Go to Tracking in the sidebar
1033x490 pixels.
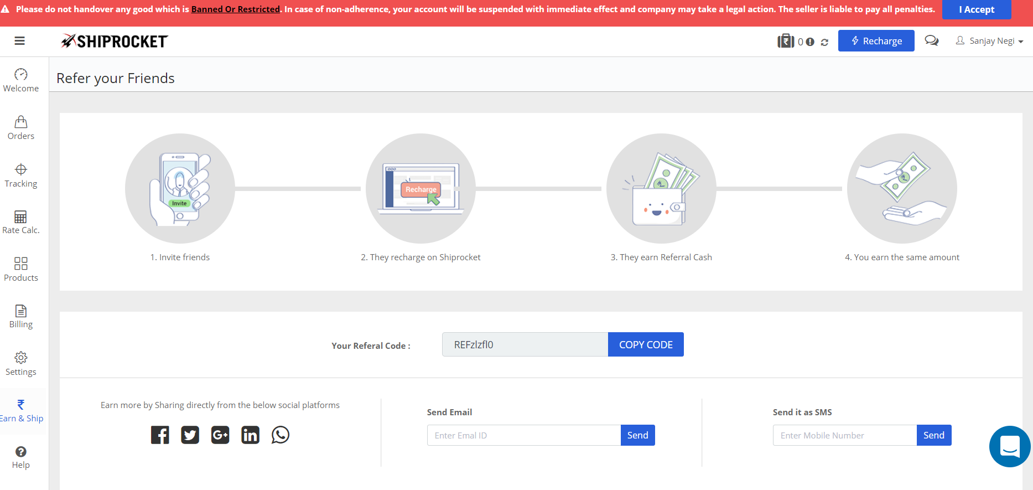tap(21, 176)
